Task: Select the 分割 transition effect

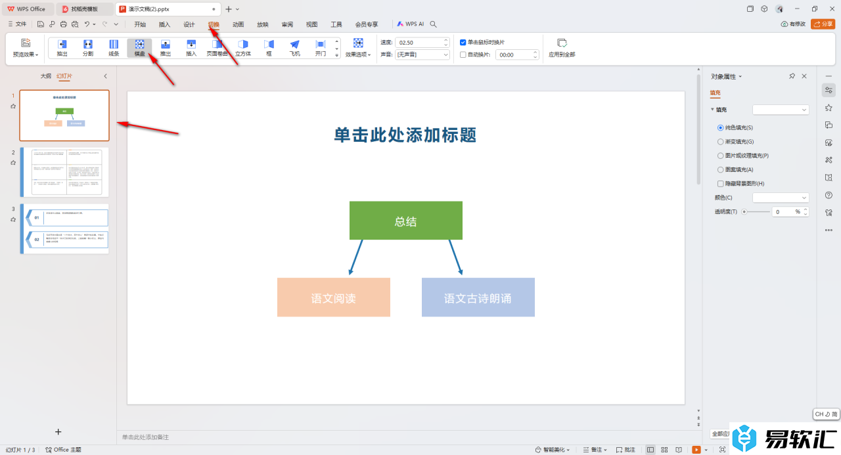Action: point(88,48)
